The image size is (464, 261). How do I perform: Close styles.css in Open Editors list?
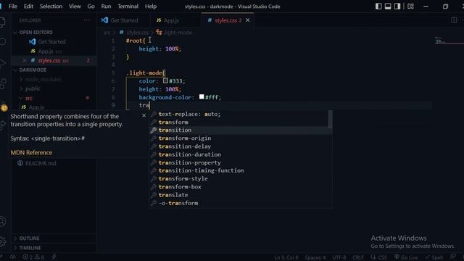(25, 60)
